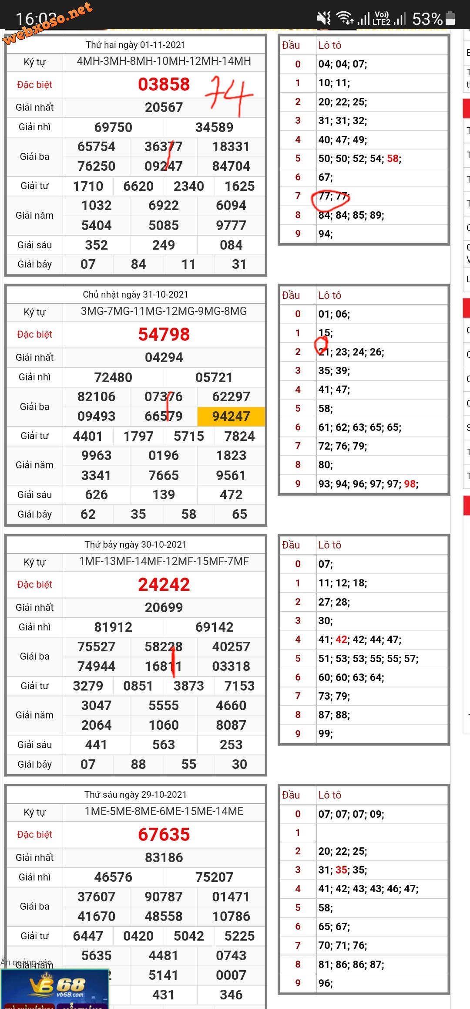Click fifth prize number 0007
Screen dimensions: 470x1009
[231, 975]
